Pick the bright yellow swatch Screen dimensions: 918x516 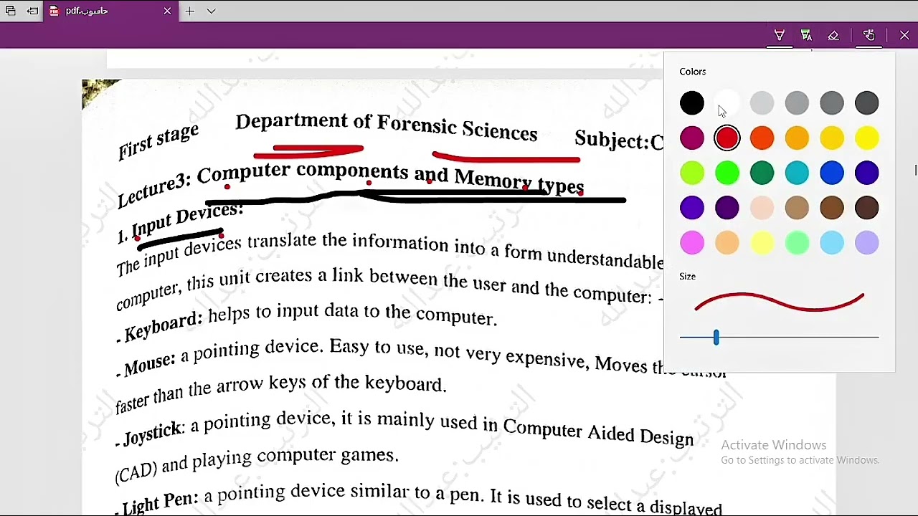point(867,138)
